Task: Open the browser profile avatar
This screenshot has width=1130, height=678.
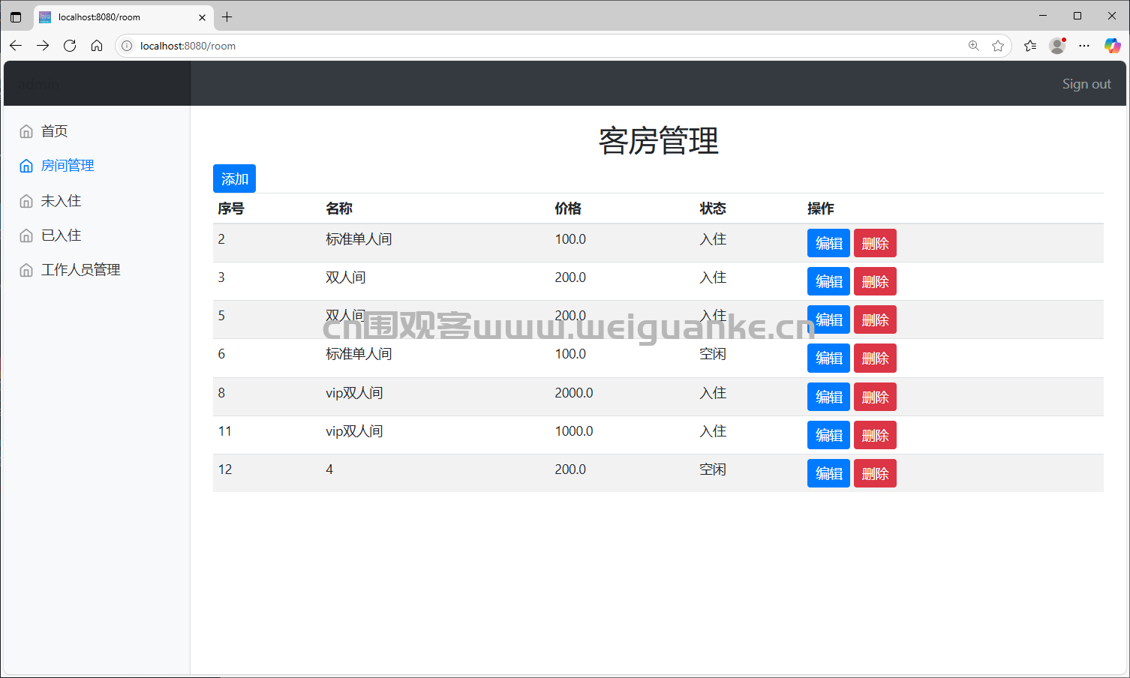Action: tap(1057, 46)
